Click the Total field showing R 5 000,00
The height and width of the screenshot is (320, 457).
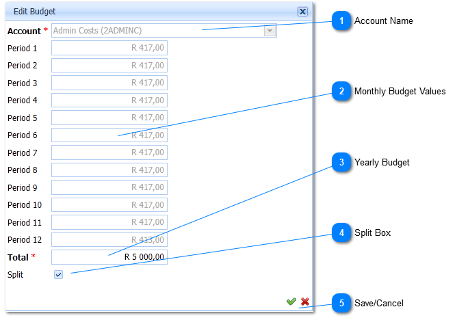click(x=109, y=257)
